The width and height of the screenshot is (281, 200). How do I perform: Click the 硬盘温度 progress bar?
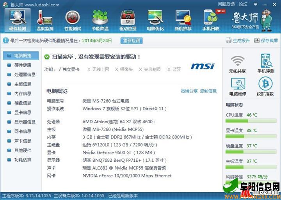[251, 152]
